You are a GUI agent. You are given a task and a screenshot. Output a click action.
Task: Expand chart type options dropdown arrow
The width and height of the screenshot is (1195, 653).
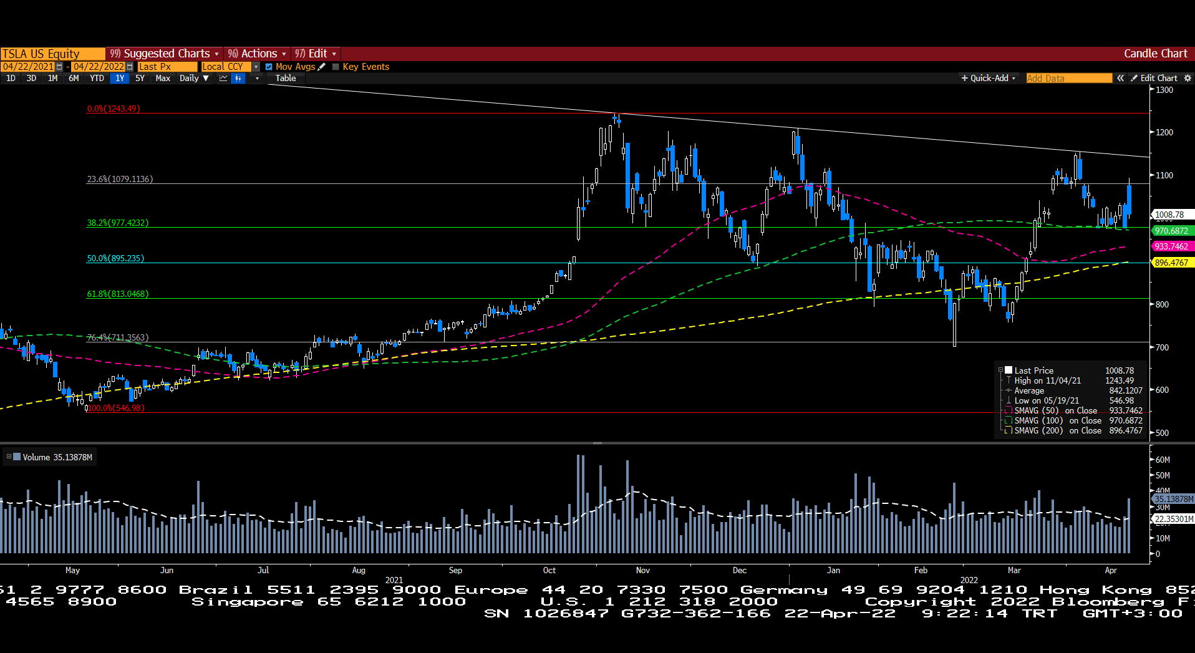[257, 78]
